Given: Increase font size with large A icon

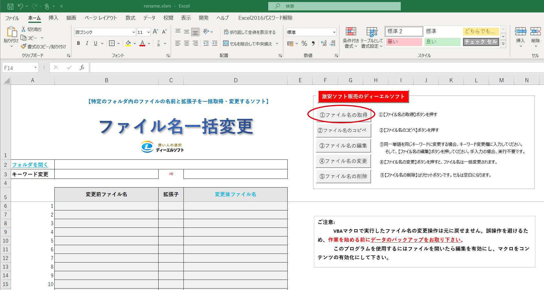Looking at the screenshot, I should [155, 32].
